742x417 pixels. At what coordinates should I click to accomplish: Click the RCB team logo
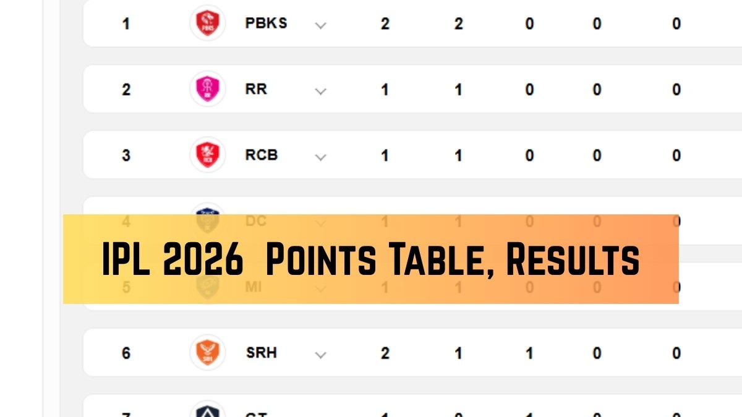tap(207, 154)
